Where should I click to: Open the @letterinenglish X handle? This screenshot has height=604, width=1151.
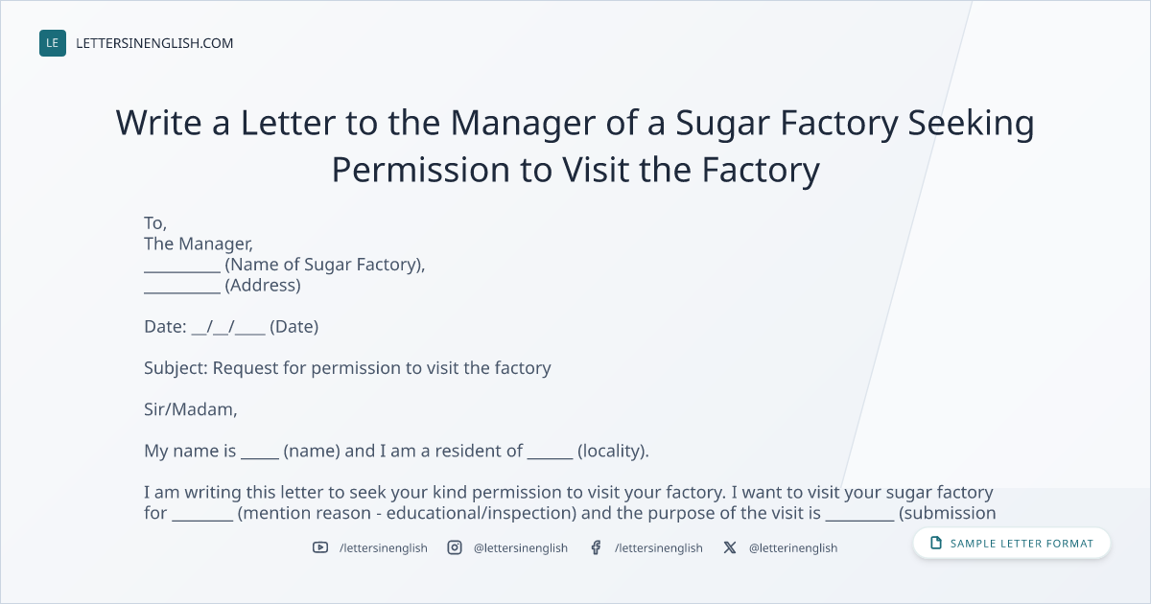(x=793, y=548)
